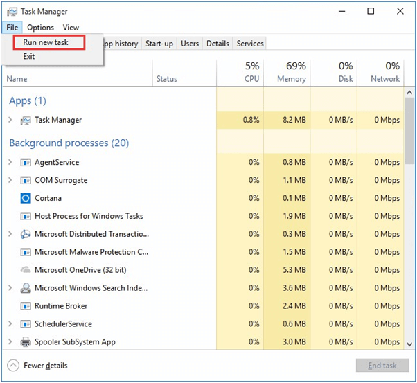Select Host Process for Windows Tasks name
The height and width of the screenshot is (383, 417).
[89, 216]
